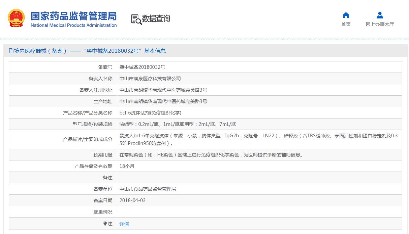Click the 备案人注册地址 label
Viewport: 409px width, 234px height.
point(96,90)
